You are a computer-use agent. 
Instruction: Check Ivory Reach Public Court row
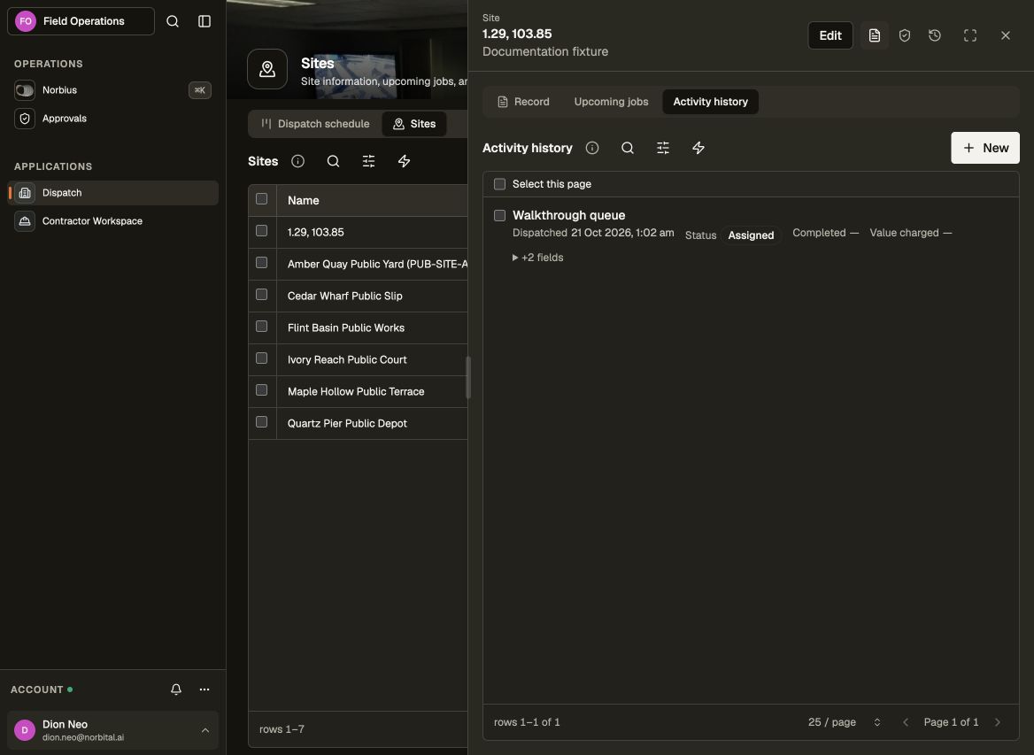[x=262, y=358]
